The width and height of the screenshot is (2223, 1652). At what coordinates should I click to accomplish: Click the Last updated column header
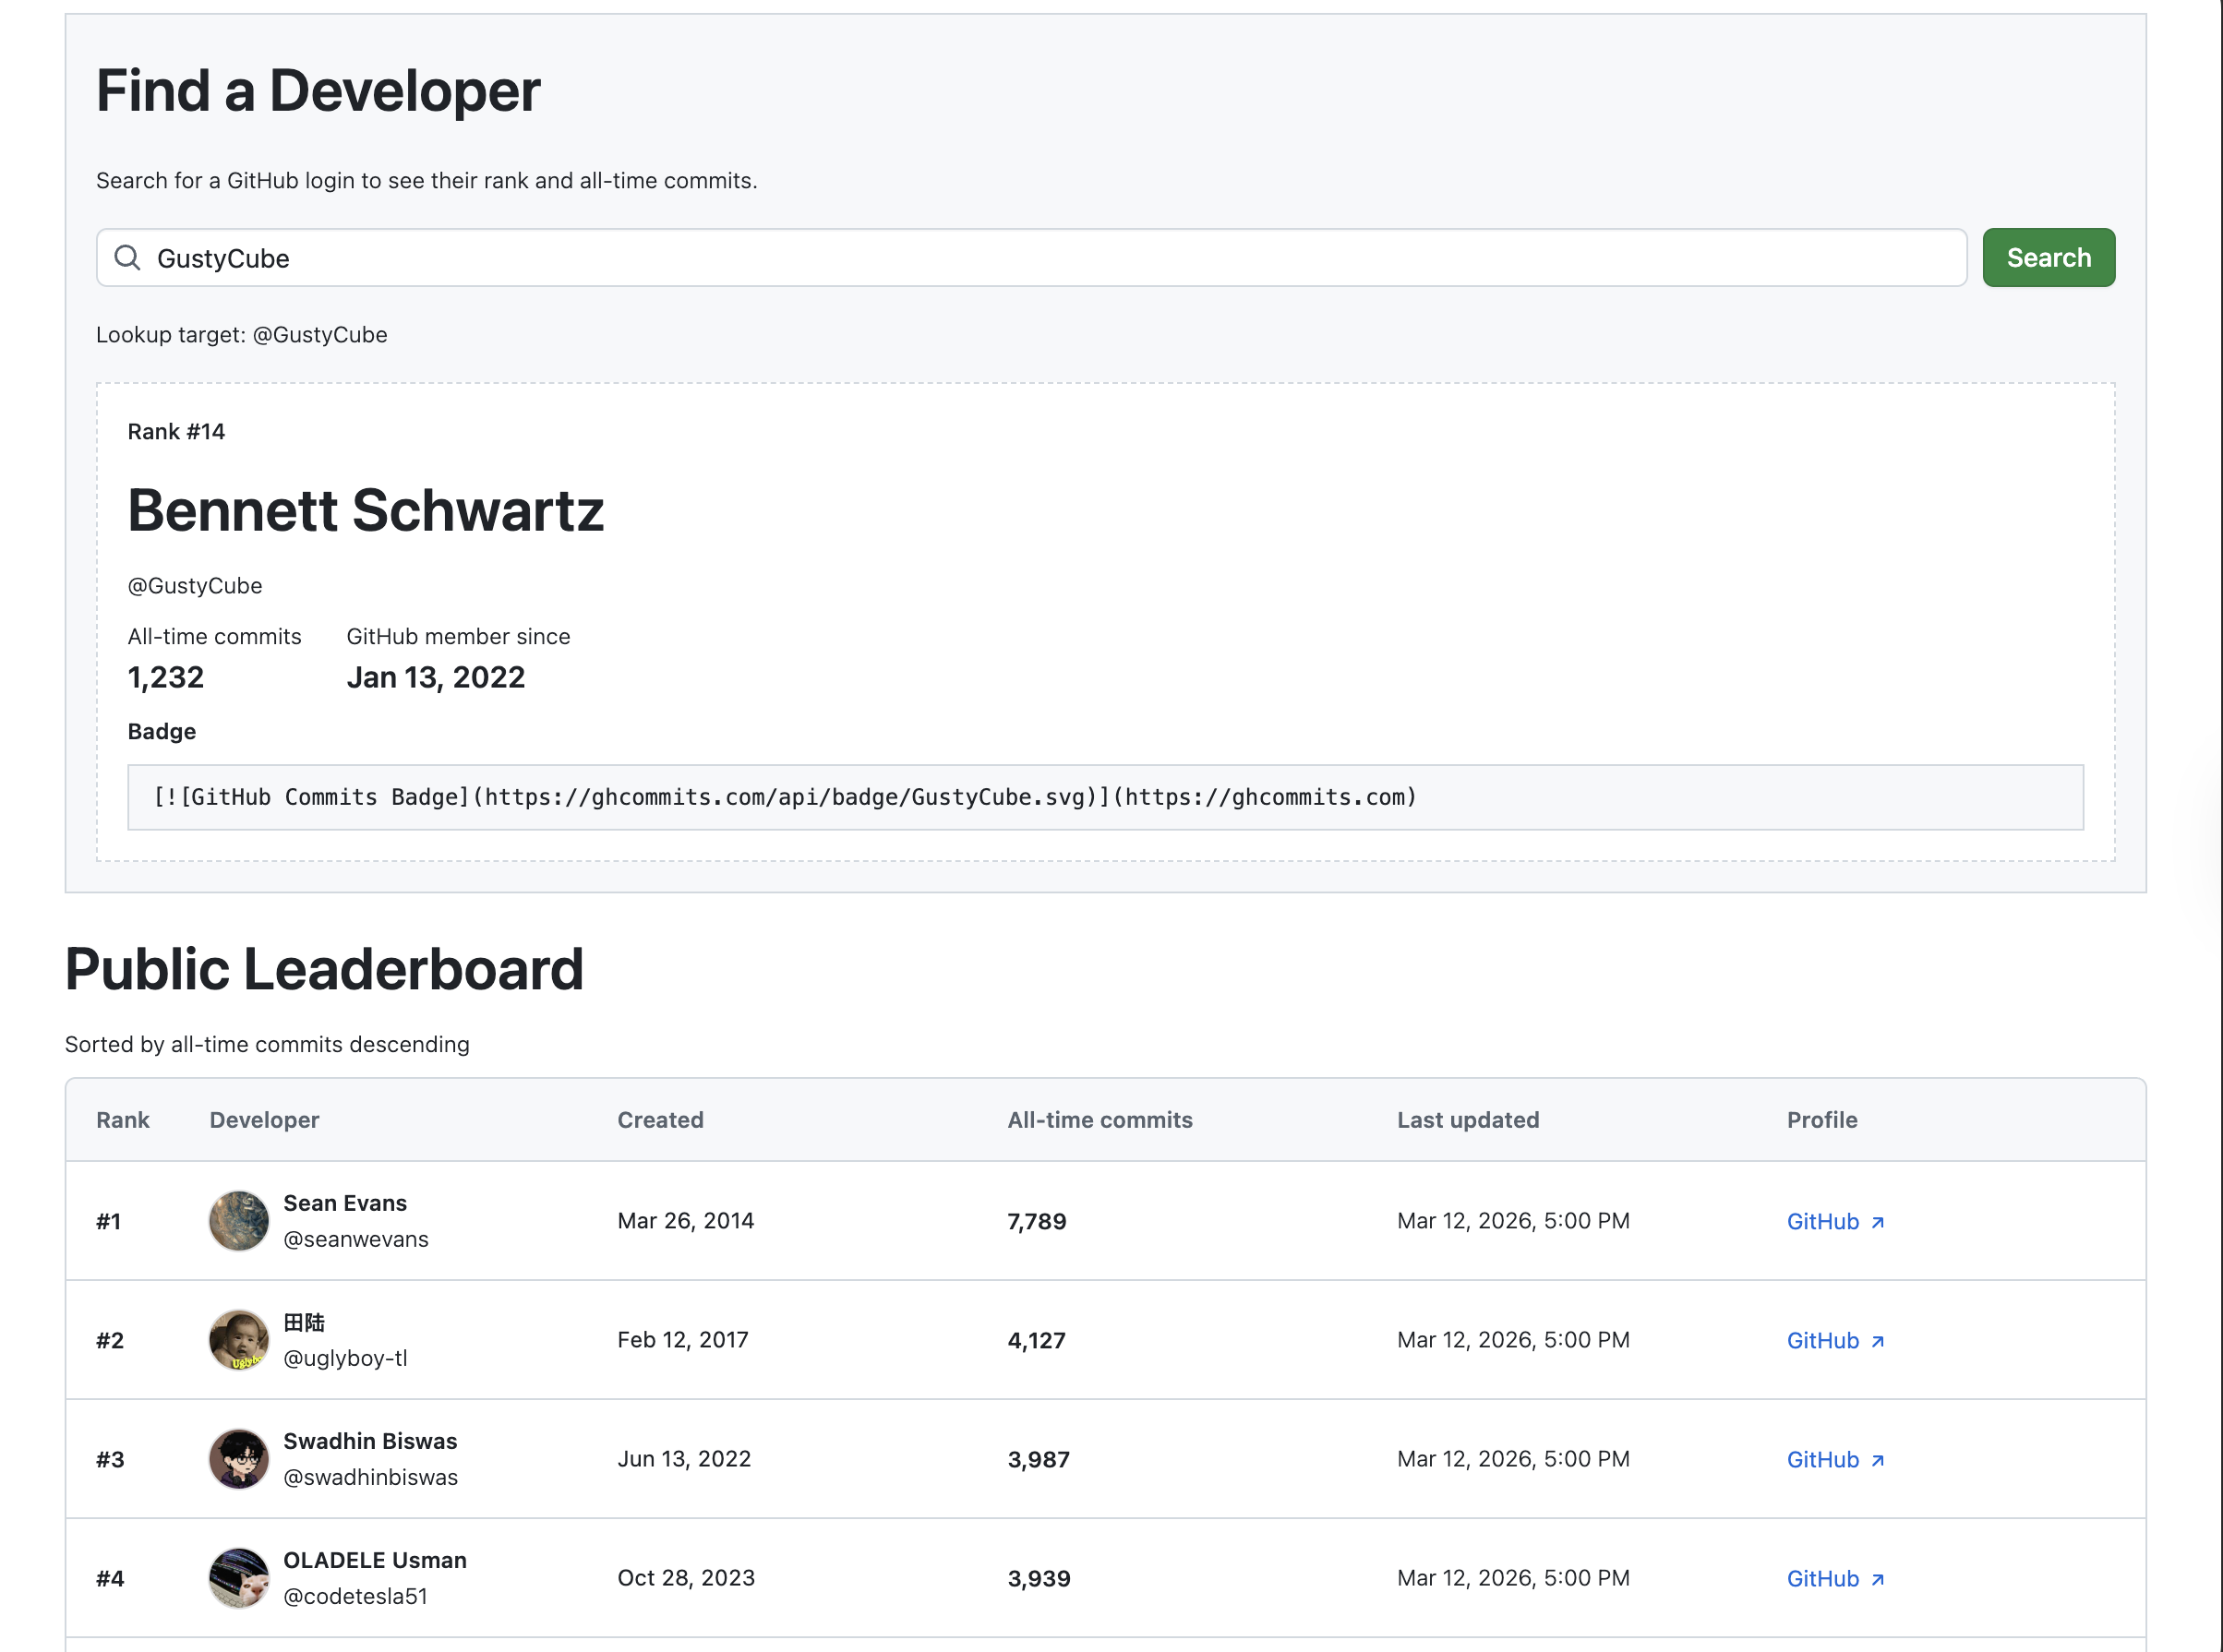[x=1467, y=1120]
